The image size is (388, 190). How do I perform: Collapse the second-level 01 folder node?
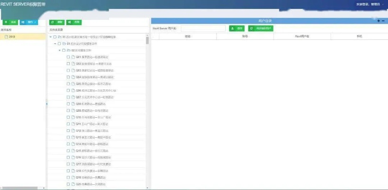coord(55,44)
